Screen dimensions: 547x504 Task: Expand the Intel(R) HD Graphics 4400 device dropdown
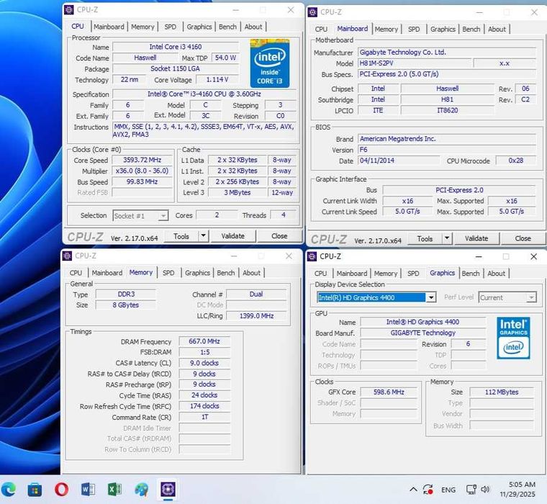431,297
